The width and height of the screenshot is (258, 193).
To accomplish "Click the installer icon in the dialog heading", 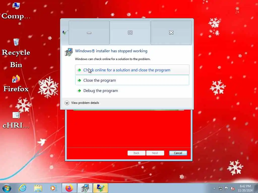I will pos(69,52).
